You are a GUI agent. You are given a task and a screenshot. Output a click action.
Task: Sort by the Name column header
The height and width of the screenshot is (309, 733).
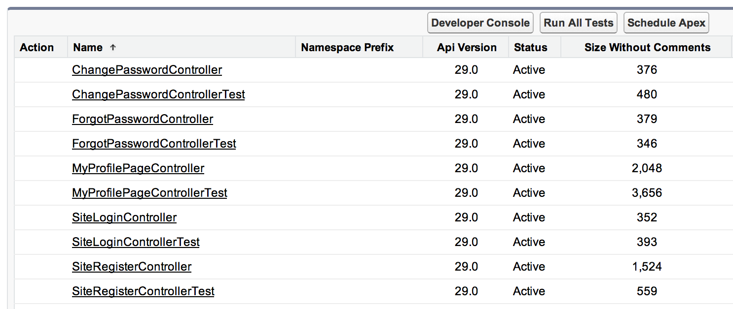tap(88, 48)
